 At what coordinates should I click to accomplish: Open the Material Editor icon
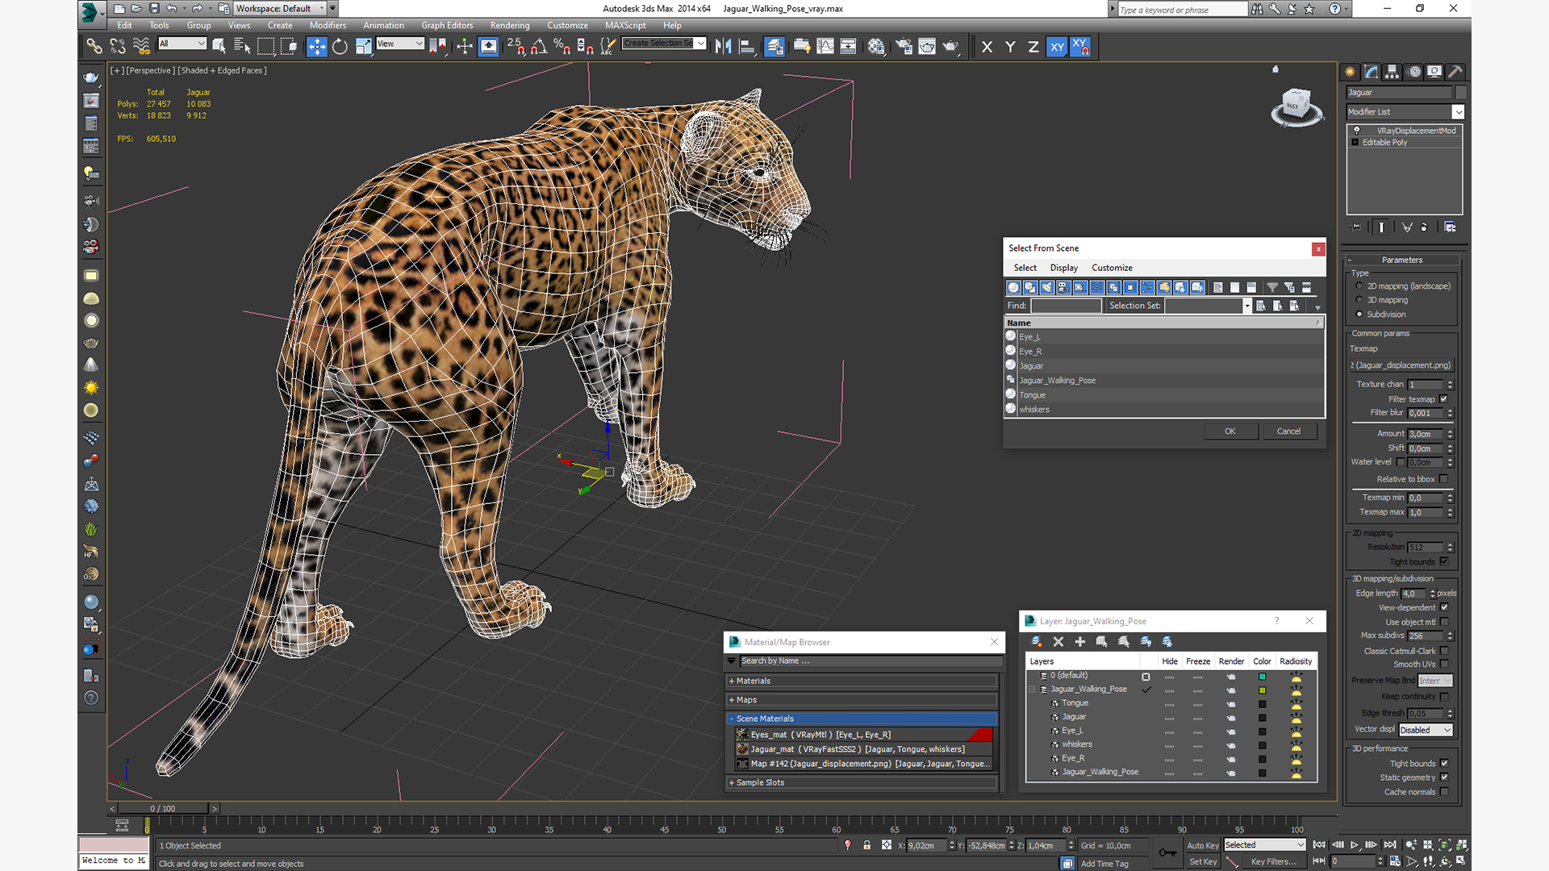coord(876,47)
